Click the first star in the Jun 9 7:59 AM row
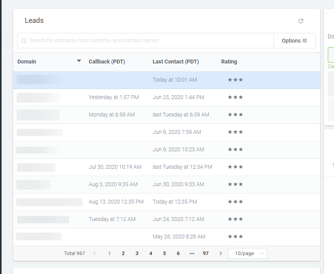This screenshot has height=274, width=334. [x=229, y=132]
